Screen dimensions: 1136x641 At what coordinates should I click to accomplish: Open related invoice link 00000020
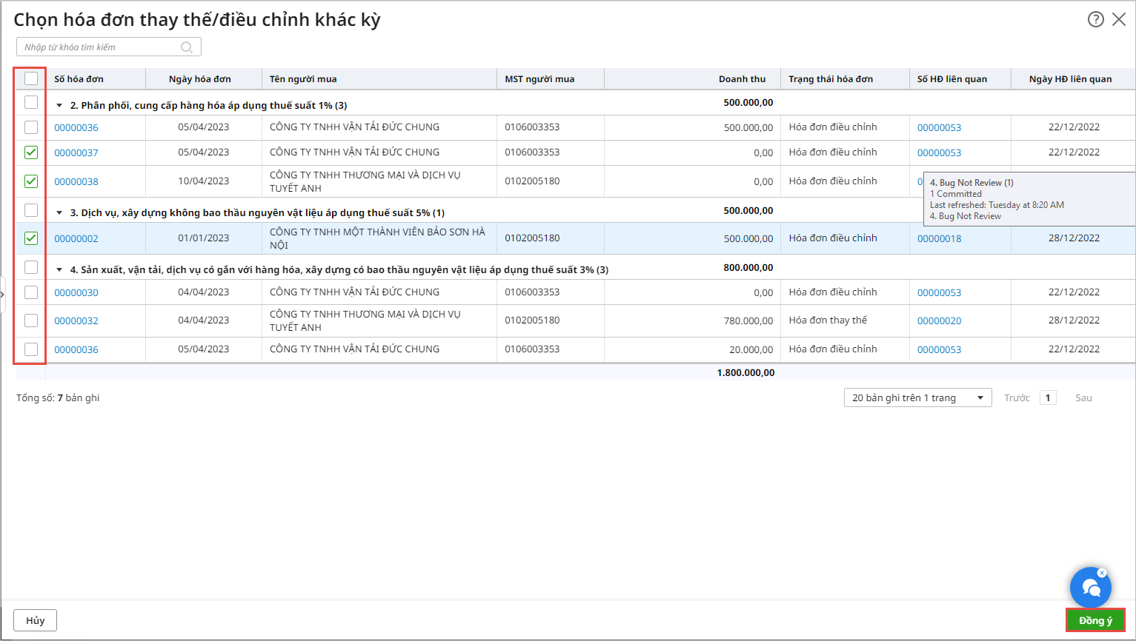coord(939,320)
